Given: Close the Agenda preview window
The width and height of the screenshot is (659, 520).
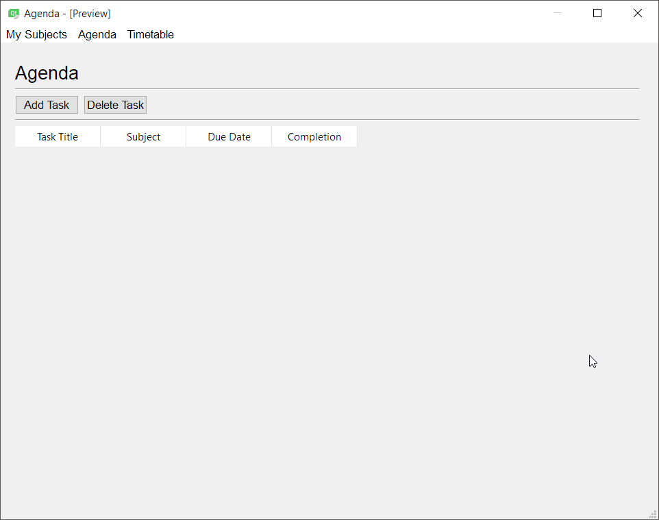Looking at the screenshot, I should click(638, 13).
